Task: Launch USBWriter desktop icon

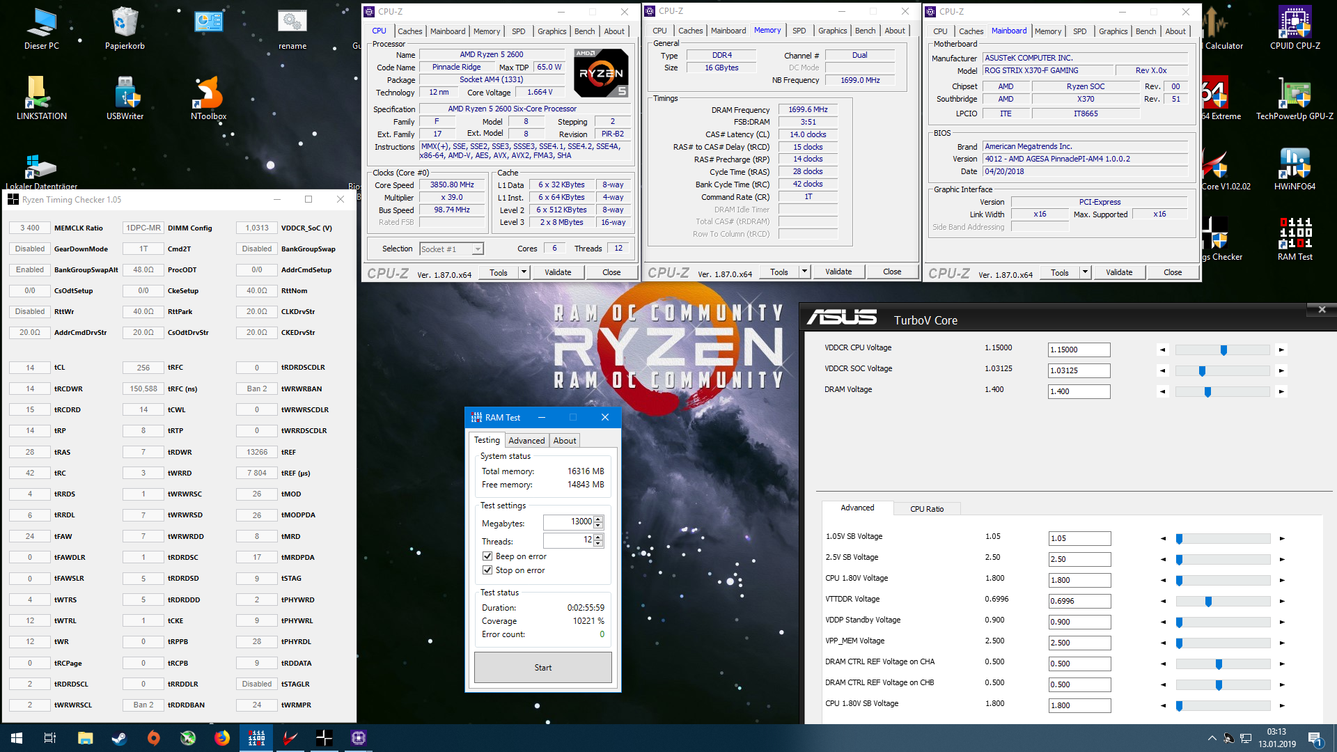Action: coord(125,98)
